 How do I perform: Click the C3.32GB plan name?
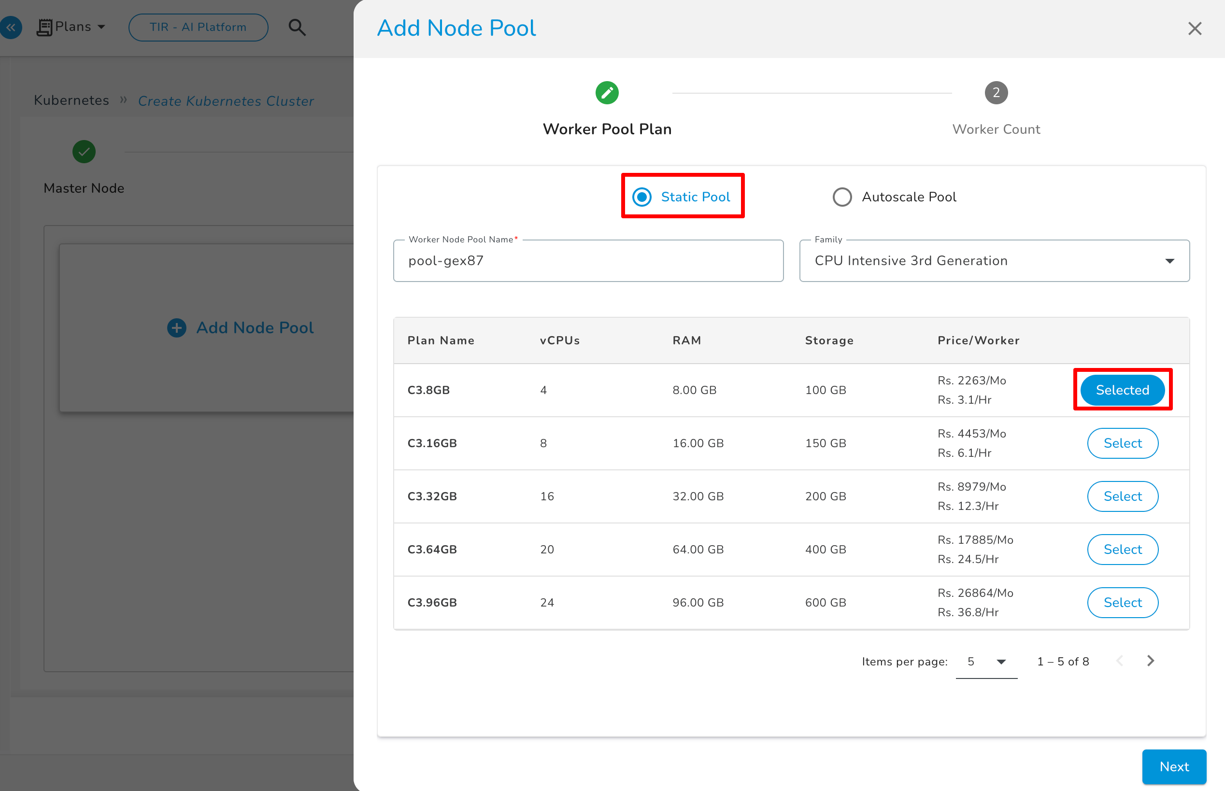click(432, 496)
